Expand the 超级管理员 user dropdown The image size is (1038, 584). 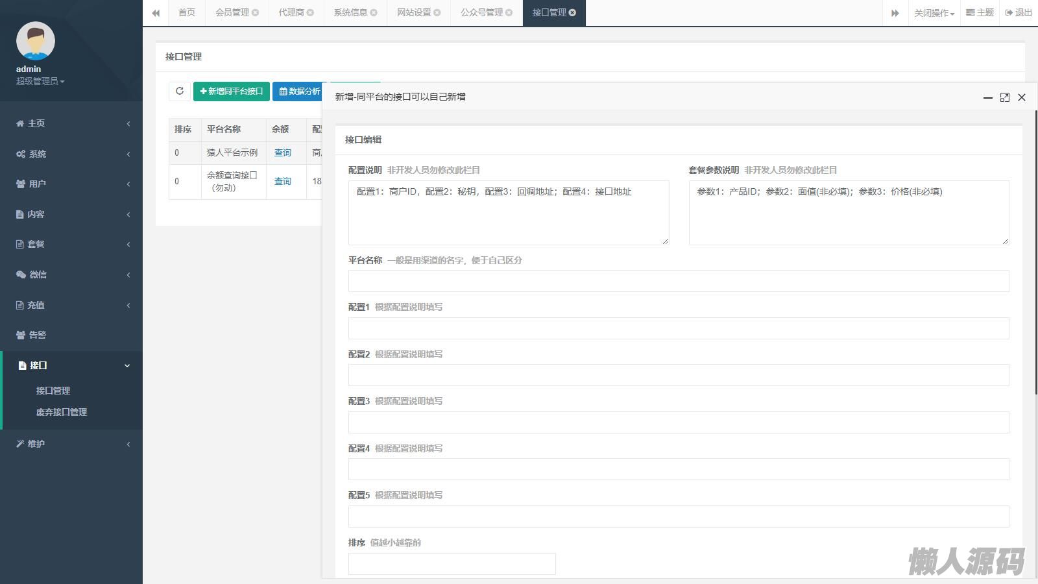[40, 81]
